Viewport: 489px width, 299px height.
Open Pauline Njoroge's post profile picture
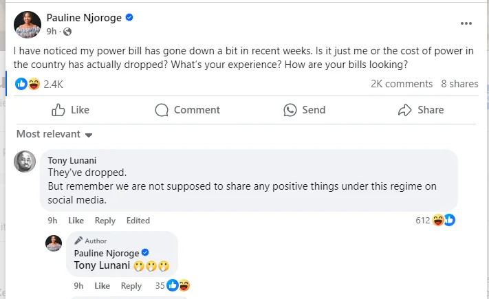pyautogui.click(x=28, y=23)
